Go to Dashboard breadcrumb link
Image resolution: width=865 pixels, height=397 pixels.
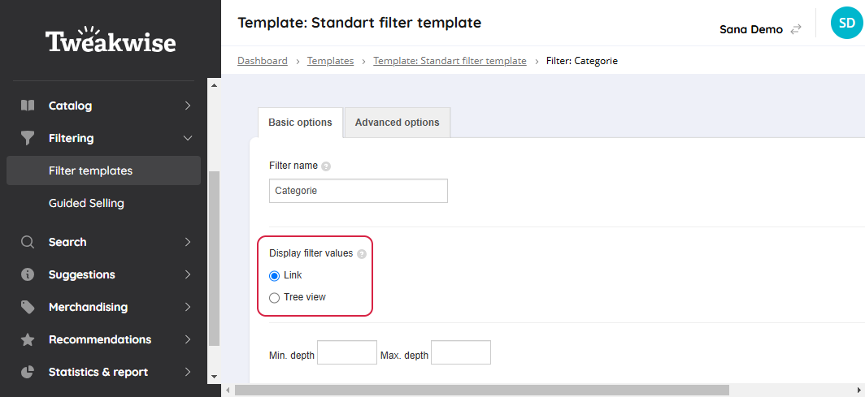click(x=263, y=61)
